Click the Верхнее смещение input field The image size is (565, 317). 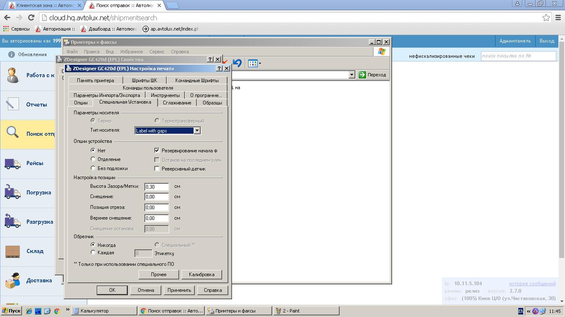tap(156, 218)
